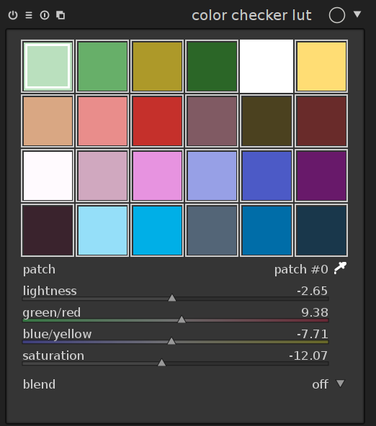Click the multiple instances icon

pyautogui.click(x=61, y=15)
